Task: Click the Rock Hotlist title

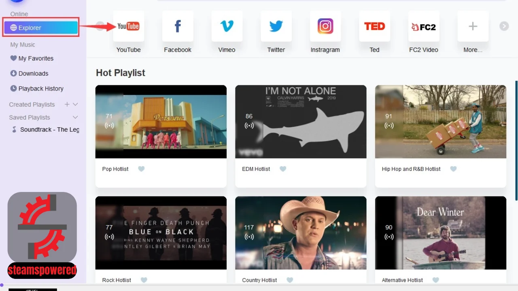Action: pos(117,280)
